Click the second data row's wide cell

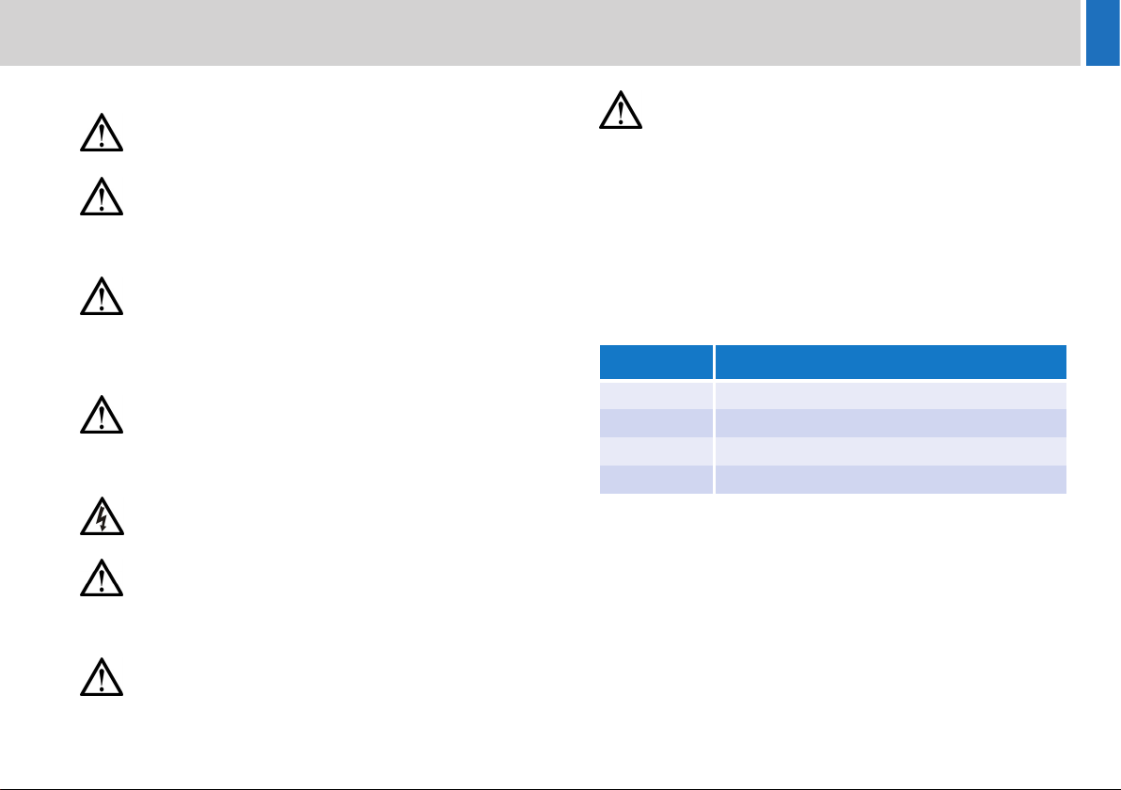pyautogui.click(x=891, y=423)
